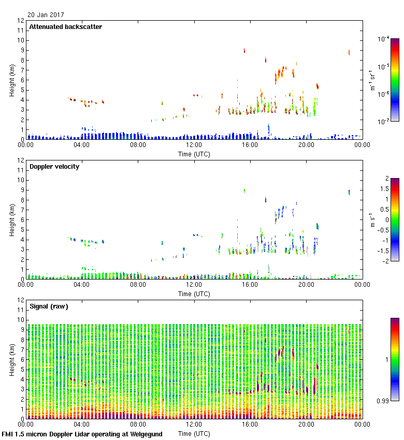The width and height of the screenshot is (404, 440).
Task: Click "Height (km)" axis label of Doppler velocity plot
Action: pyautogui.click(x=11, y=219)
